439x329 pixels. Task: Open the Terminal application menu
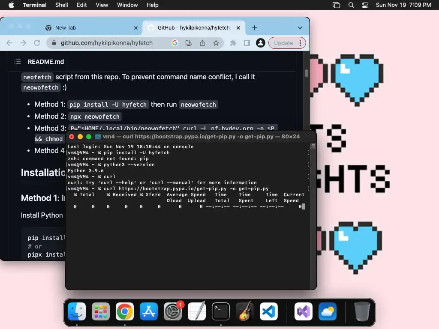[x=35, y=5]
